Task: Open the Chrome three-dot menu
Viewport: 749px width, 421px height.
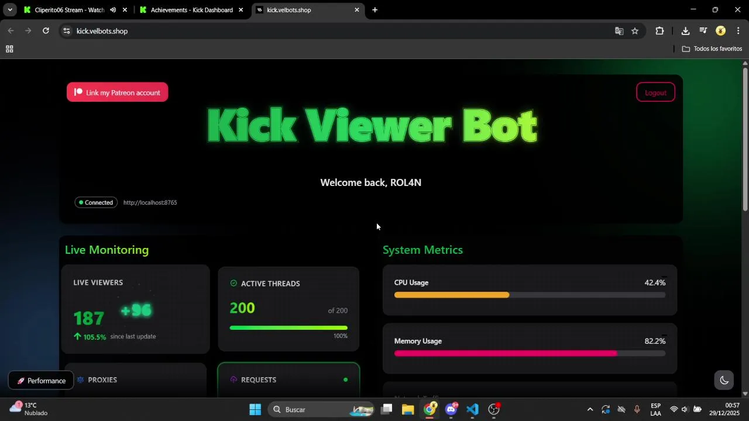Action: coord(738,31)
